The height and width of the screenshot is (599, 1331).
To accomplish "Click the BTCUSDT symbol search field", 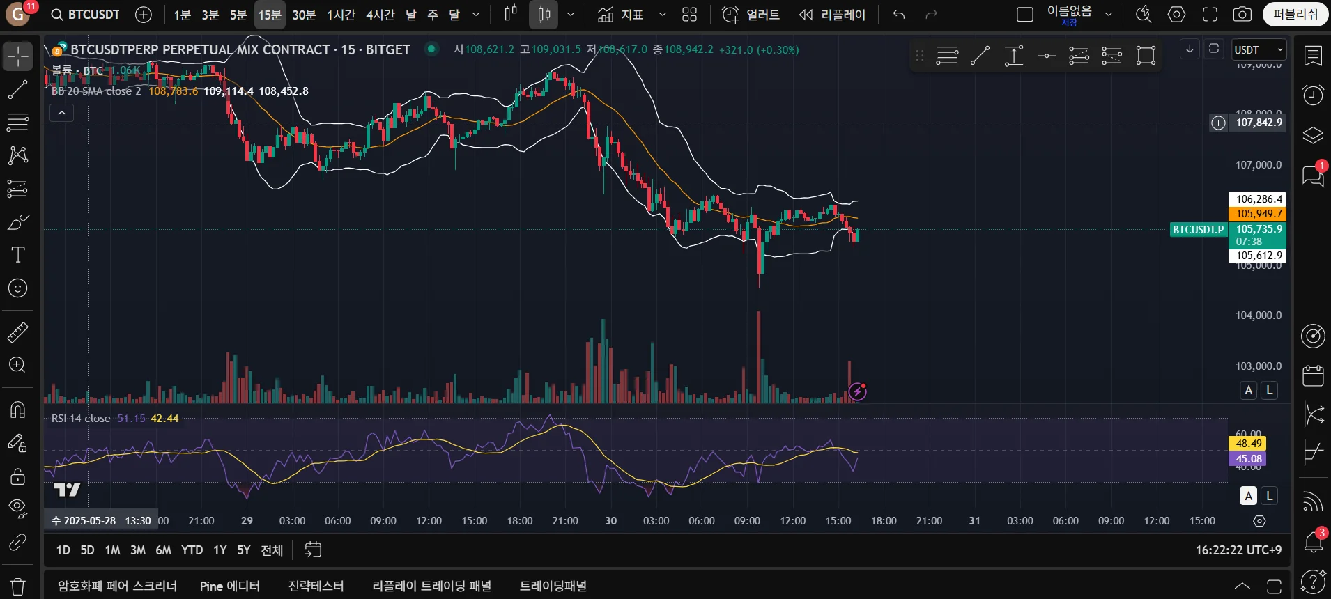I will pyautogui.click(x=86, y=15).
